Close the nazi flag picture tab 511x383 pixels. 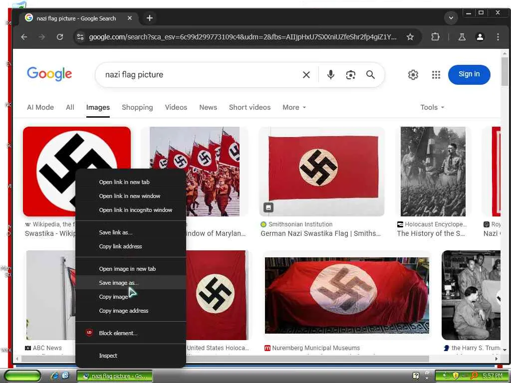point(130,18)
